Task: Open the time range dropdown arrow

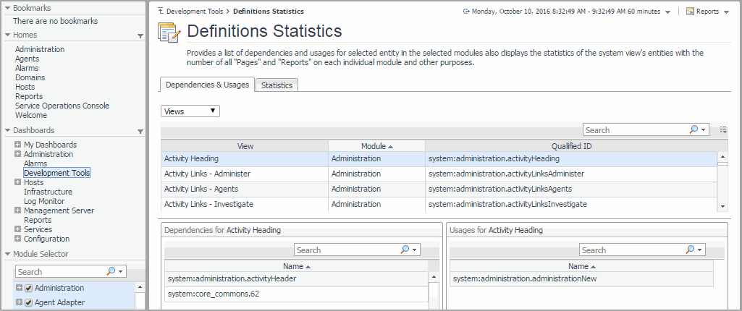Action: point(667,12)
